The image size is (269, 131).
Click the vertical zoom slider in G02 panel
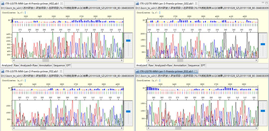[x=263, y=44]
